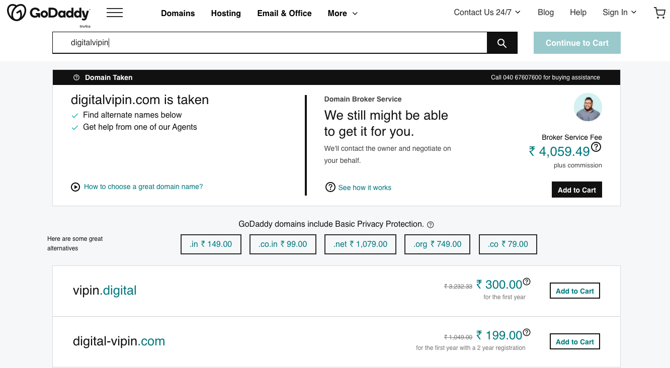This screenshot has height=368, width=670.
Task: Add vipin.digital to cart
Action: click(x=575, y=291)
